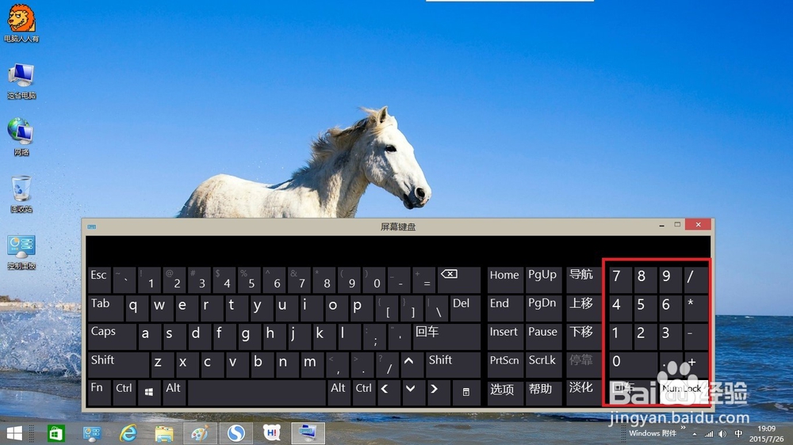The height and width of the screenshot is (445, 793).
Task: Tap the Home key
Action: pyautogui.click(x=504, y=280)
